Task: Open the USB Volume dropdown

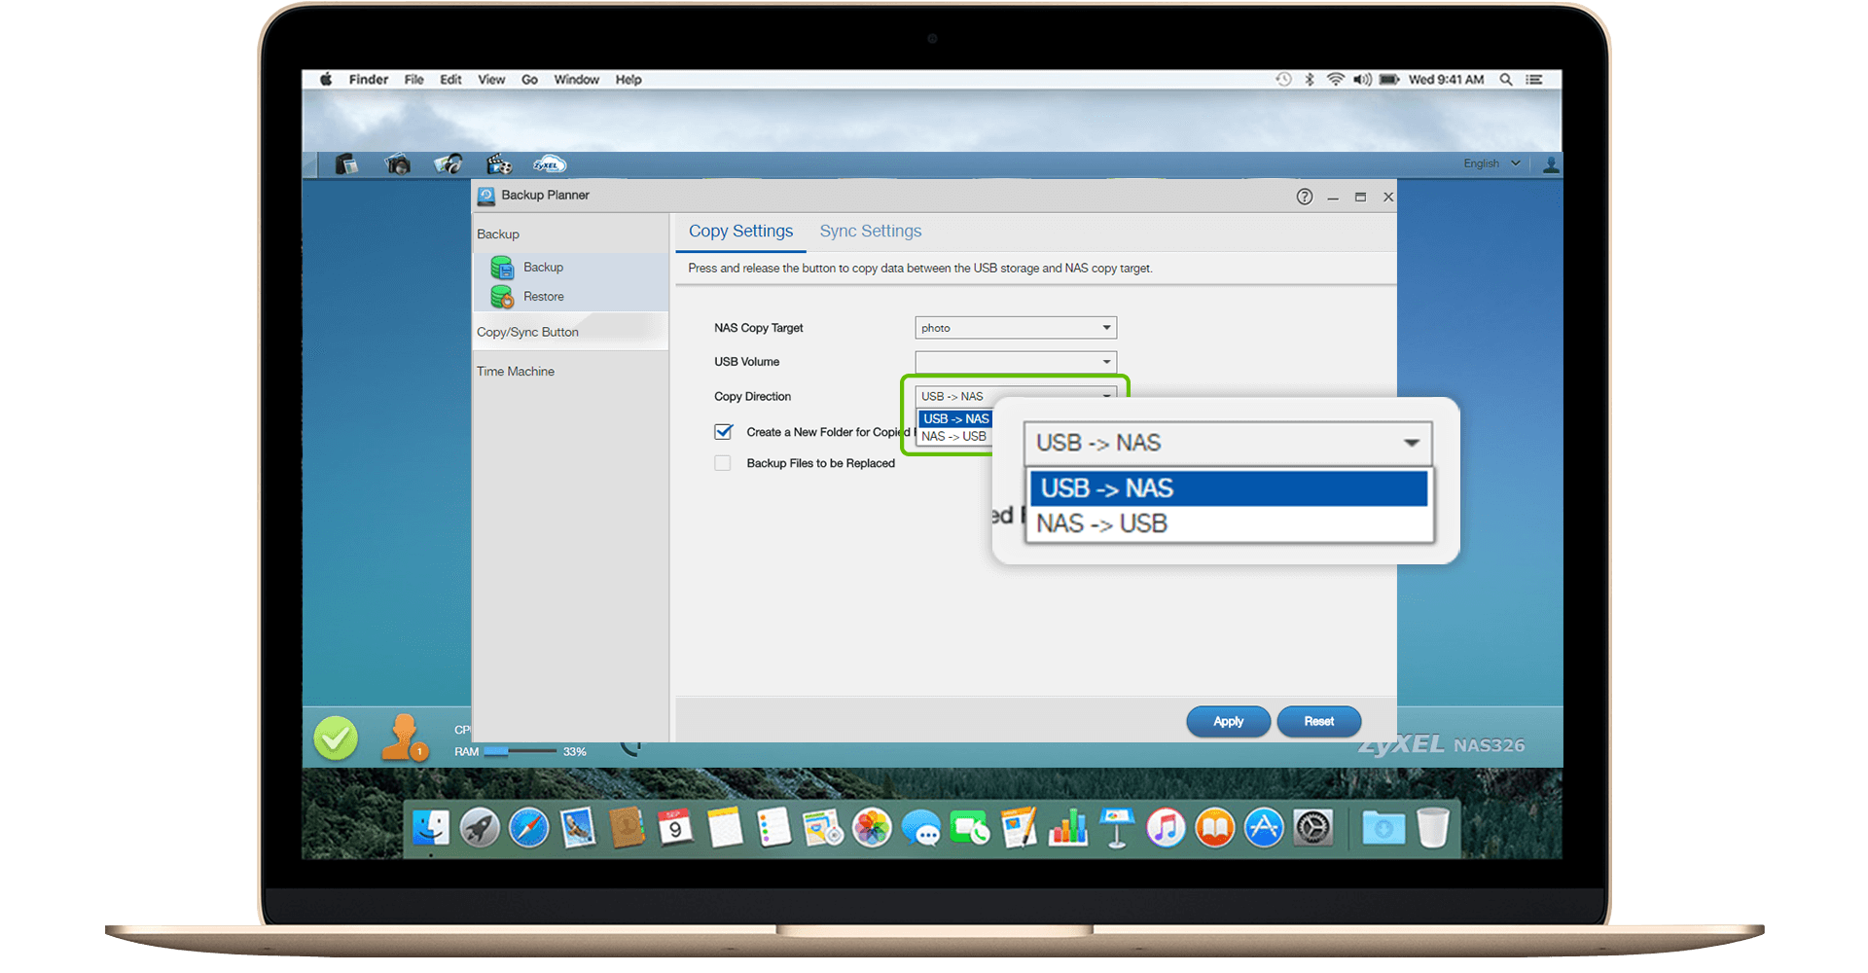Action: pos(1106,362)
